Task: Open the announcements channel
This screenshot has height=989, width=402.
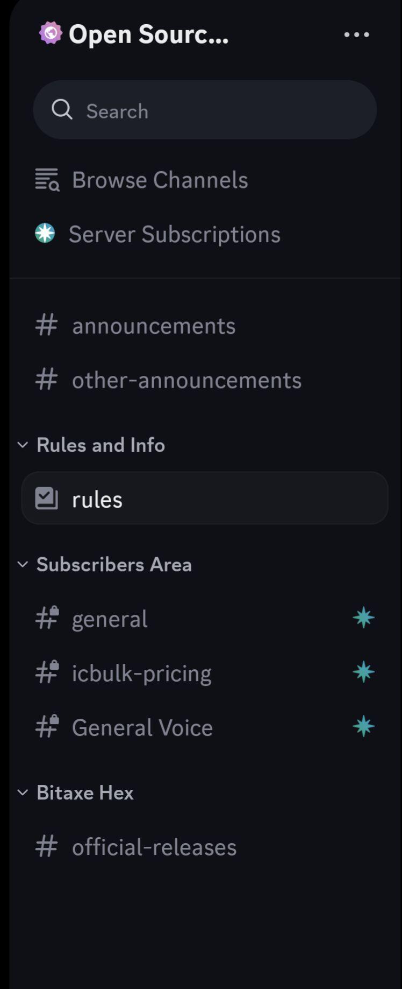Action: coord(204,326)
